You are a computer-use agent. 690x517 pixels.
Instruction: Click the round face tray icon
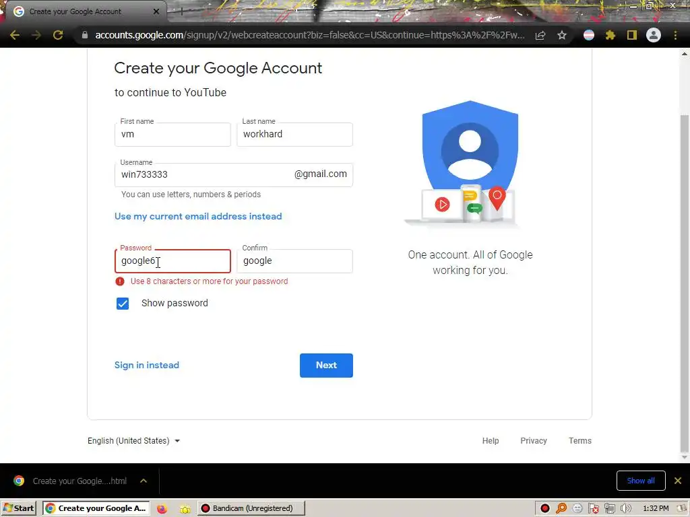(x=577, y=509)
